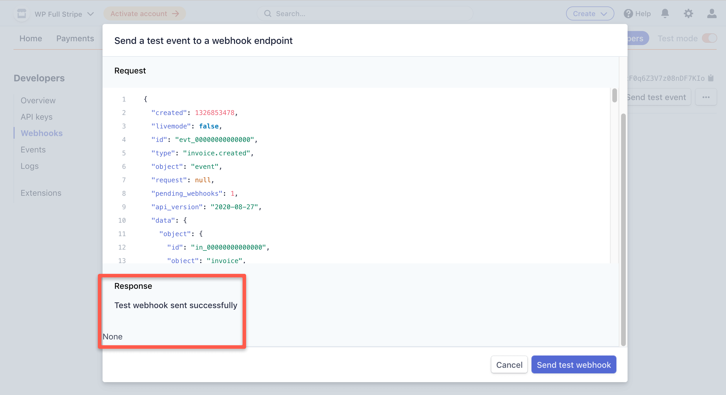Screen dimensions: 726x395
Task: Open Logs from the Developers sidebar
Action: pos(30,166)
